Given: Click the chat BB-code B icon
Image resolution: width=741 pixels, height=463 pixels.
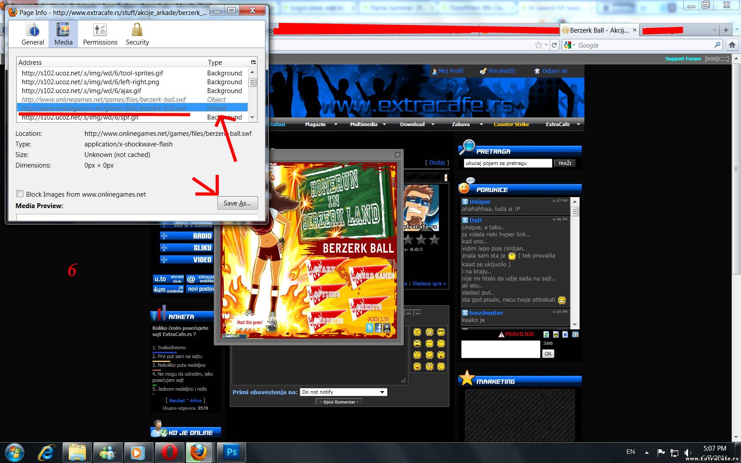Looking at the screenshot, I should pyautogui.click(x=565, y=334).
